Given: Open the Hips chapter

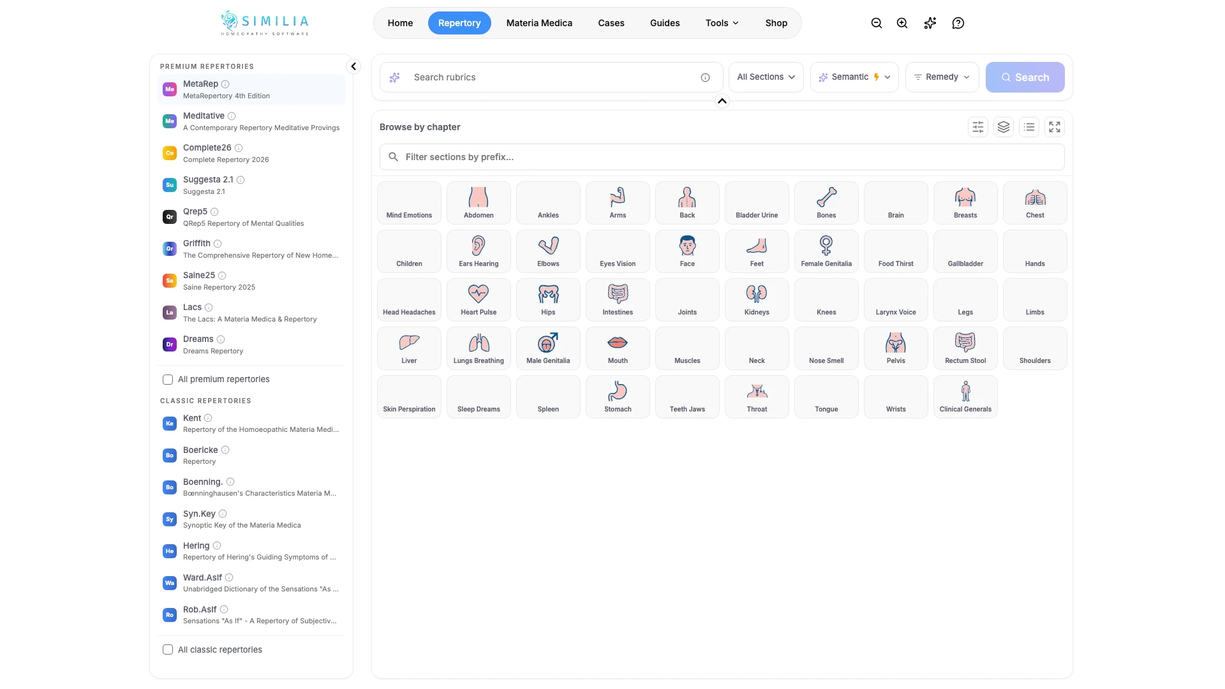Looking at the screenshot, I should coord(548,300).
